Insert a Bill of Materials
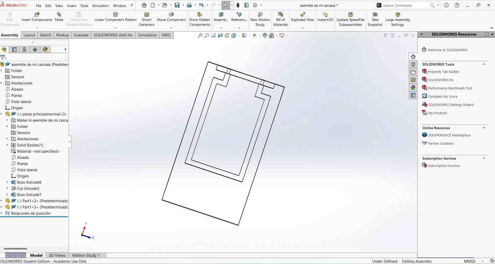The width and height of the screenshot is (495, 264). click(281, 19)
